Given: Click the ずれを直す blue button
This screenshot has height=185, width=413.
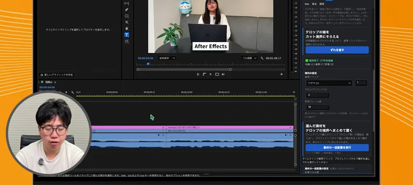Looking at the screenshot, I should coord(337,50).
